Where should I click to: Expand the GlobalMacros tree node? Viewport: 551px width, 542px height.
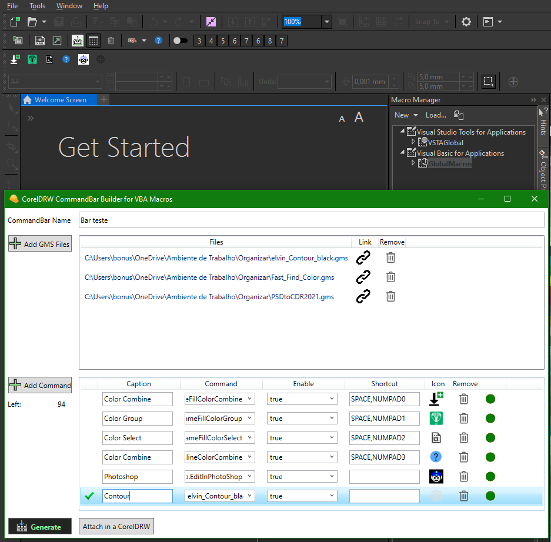413,163
